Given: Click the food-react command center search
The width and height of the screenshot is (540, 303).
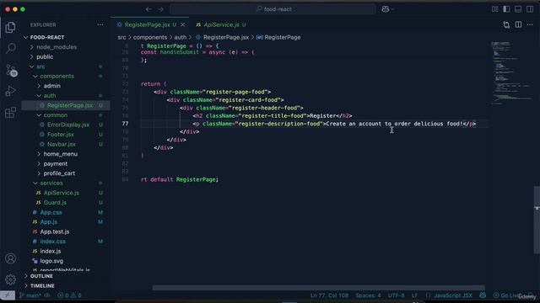Looking at the screenshot, I should pyautogui.click(x=273, y=9).
